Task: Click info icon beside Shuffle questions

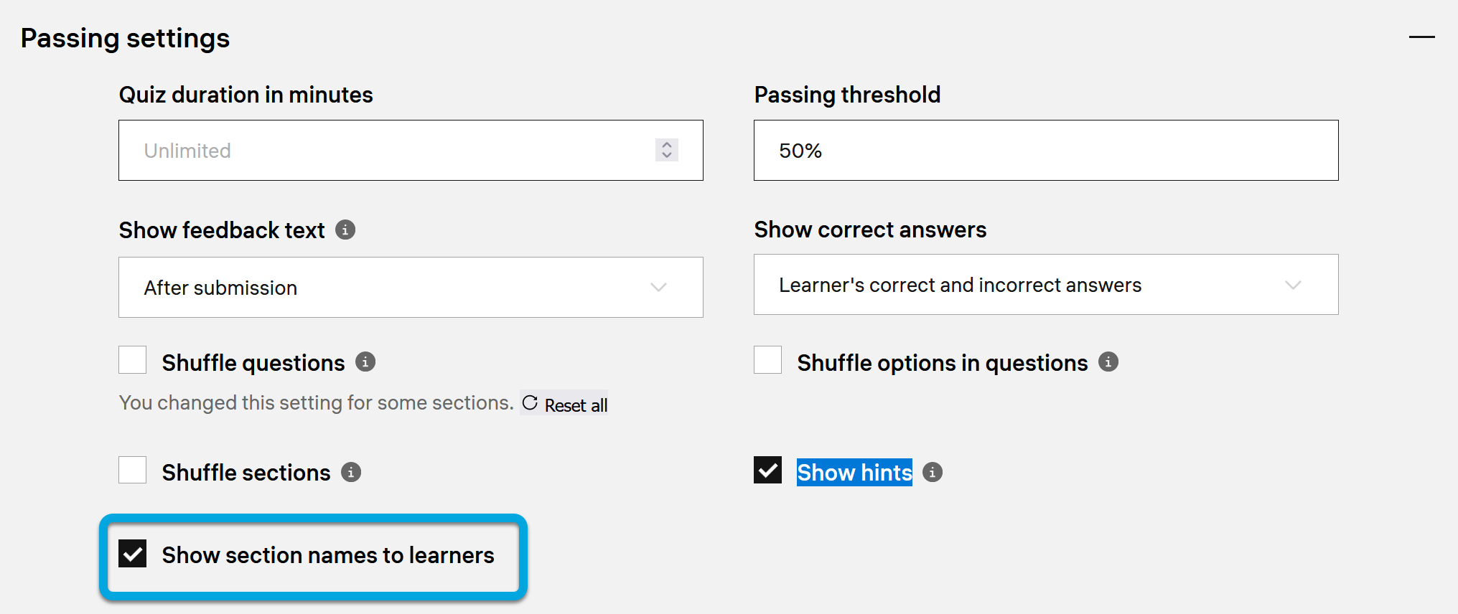Action: pos(365,362)
